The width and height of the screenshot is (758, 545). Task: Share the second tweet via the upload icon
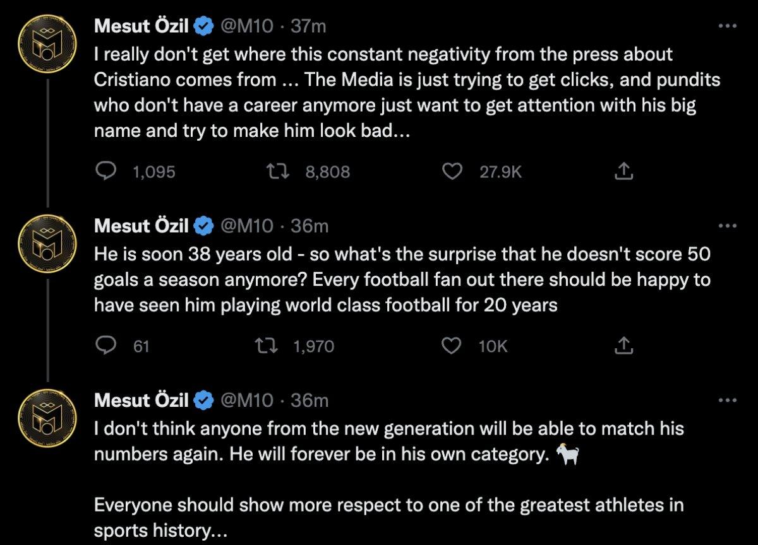(x=623, y=346)
